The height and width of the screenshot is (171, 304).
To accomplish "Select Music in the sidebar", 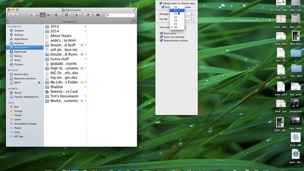I will [x=17, y=60].
